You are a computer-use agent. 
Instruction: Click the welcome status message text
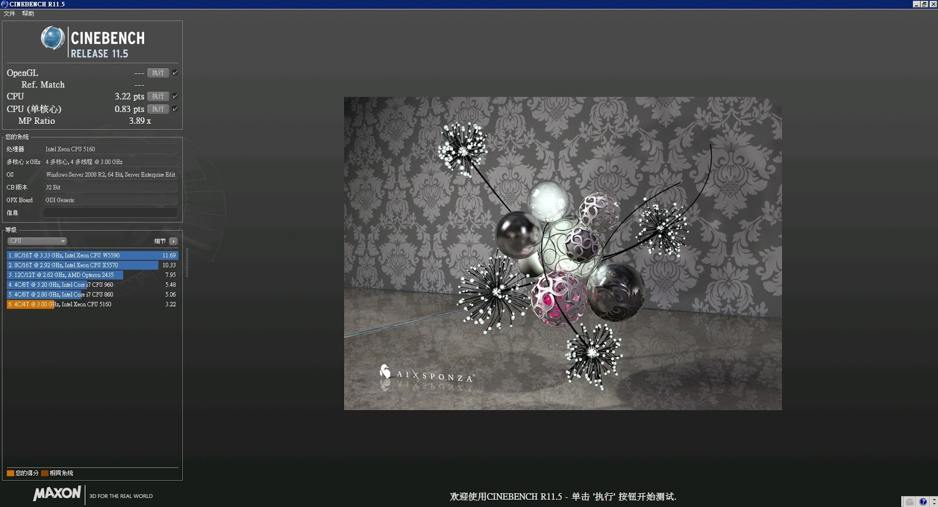tap(563, 496)
